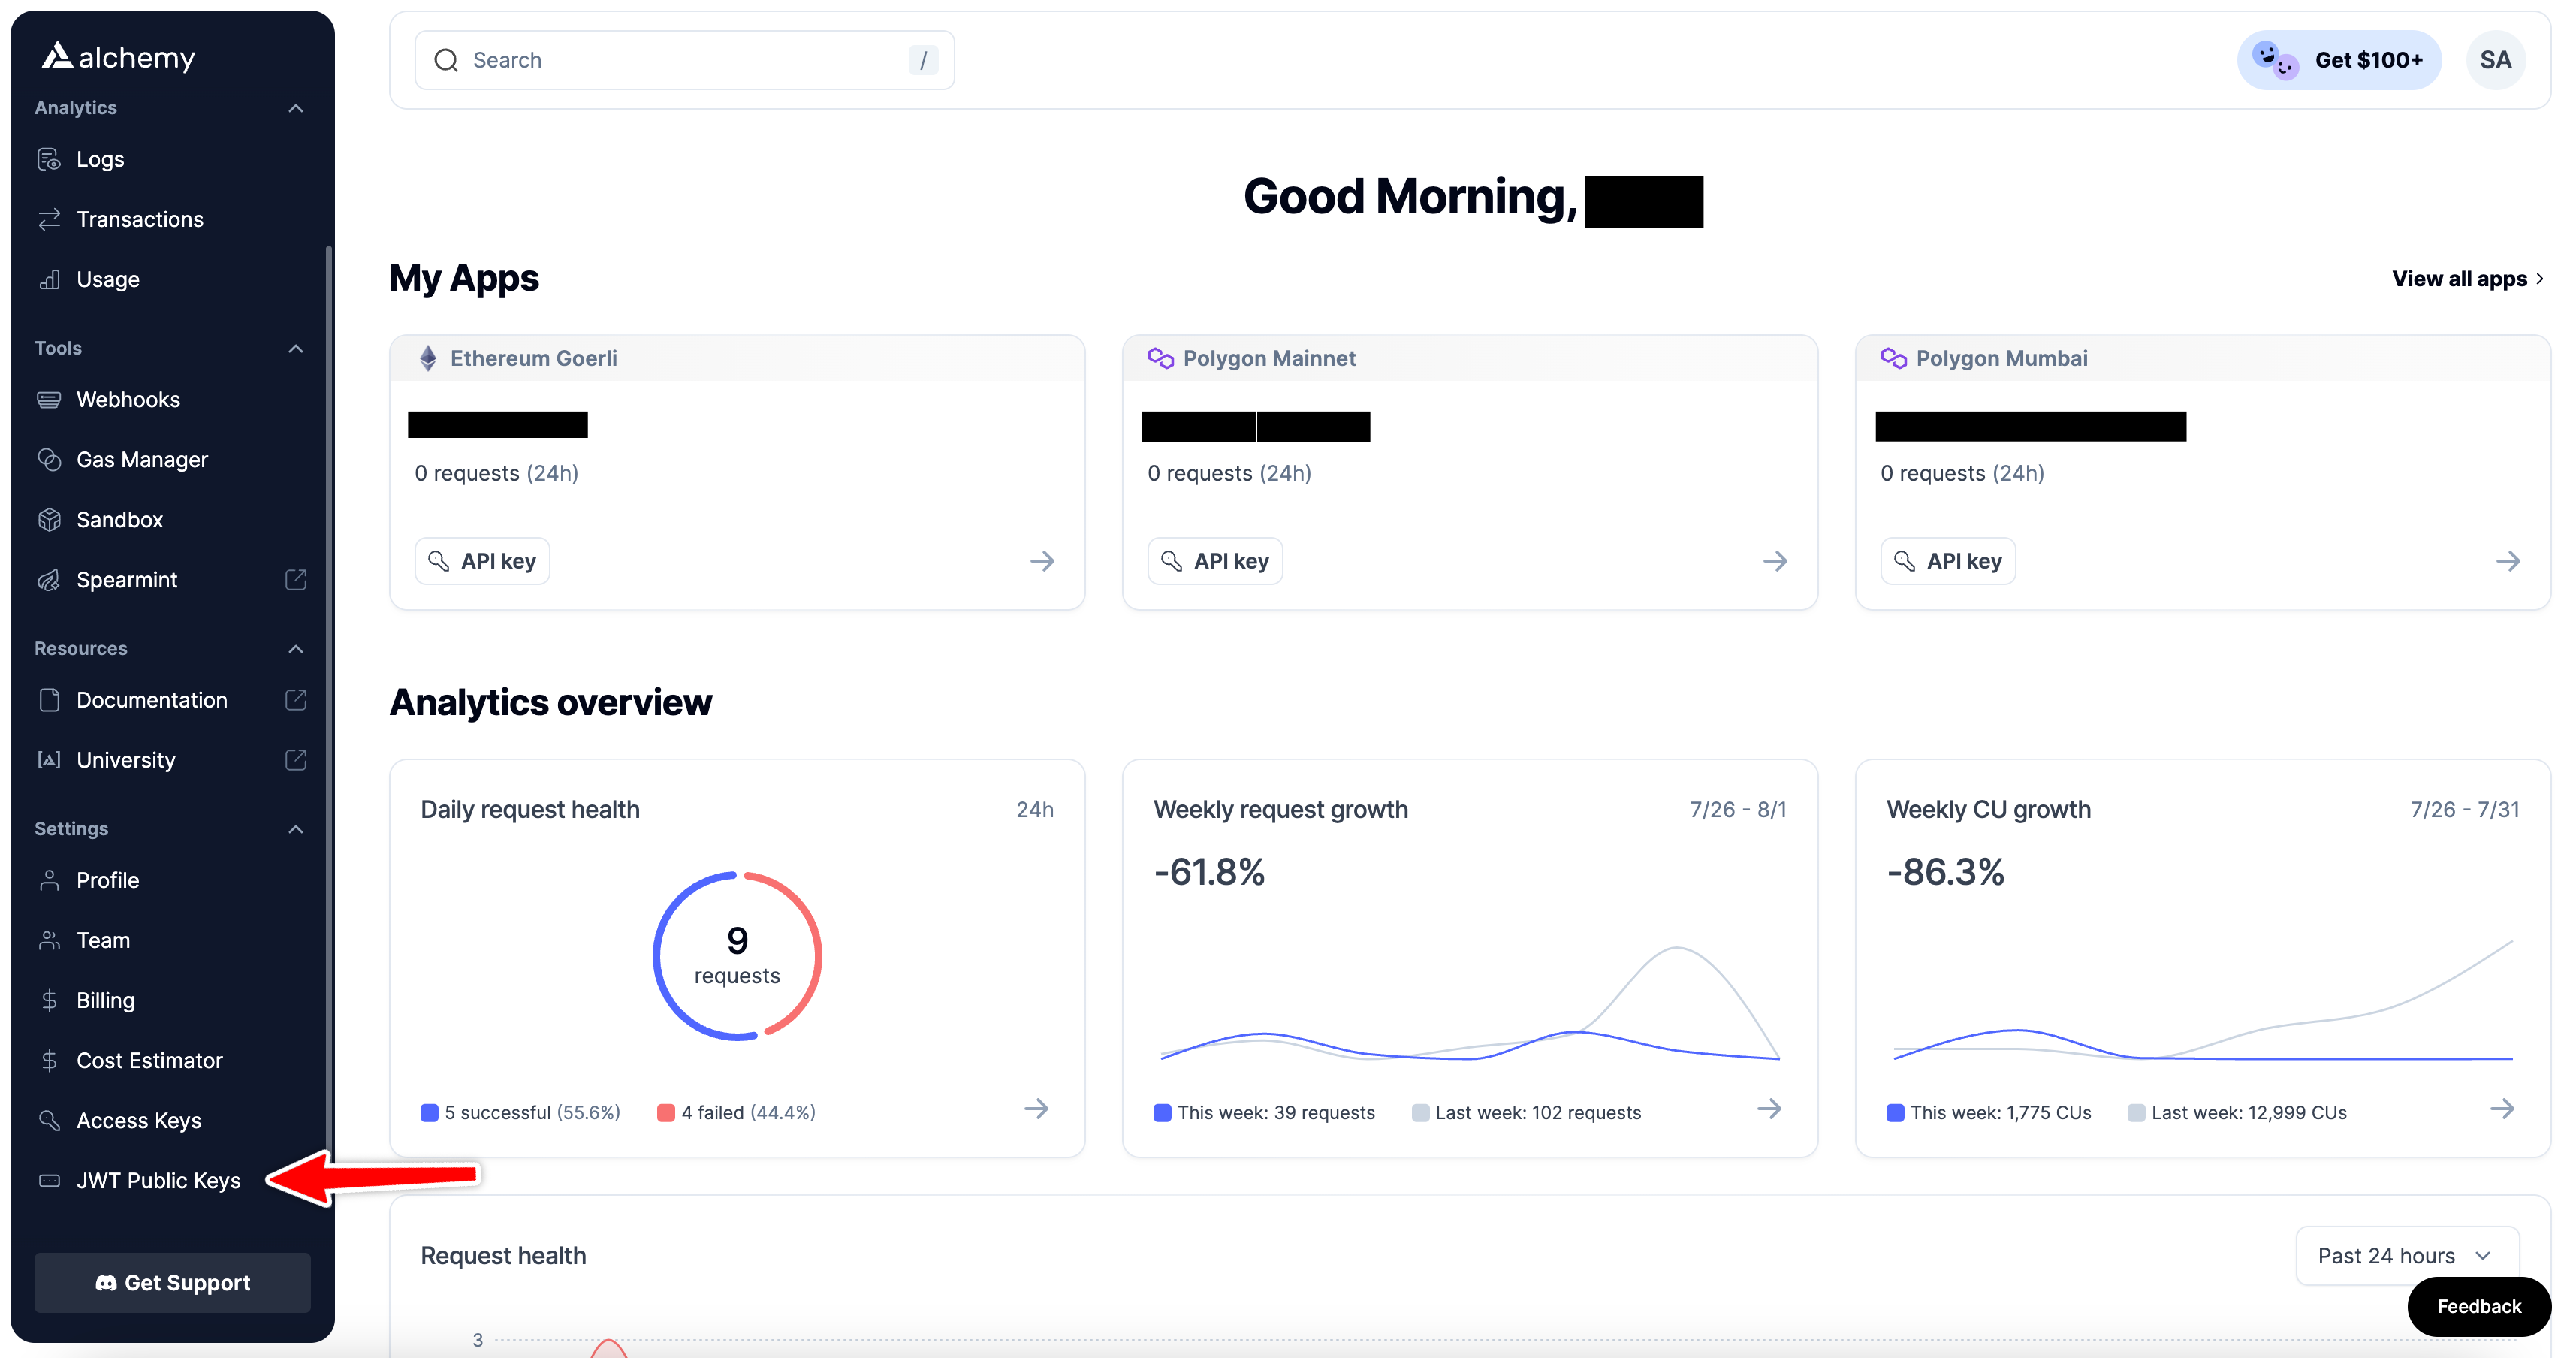Click the Get Support button

coord(172,1283)
